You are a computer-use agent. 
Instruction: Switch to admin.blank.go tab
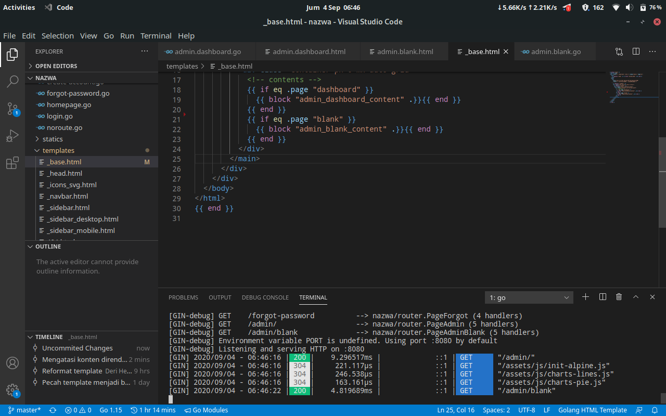pyautogui.click(x=555, y=51)
